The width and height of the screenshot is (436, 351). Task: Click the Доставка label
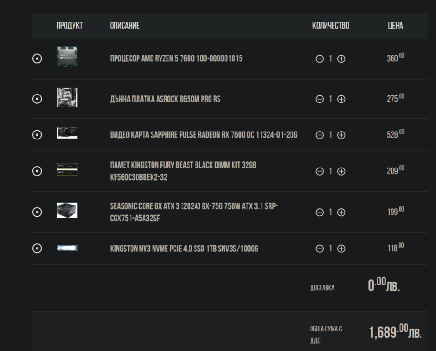323,288
